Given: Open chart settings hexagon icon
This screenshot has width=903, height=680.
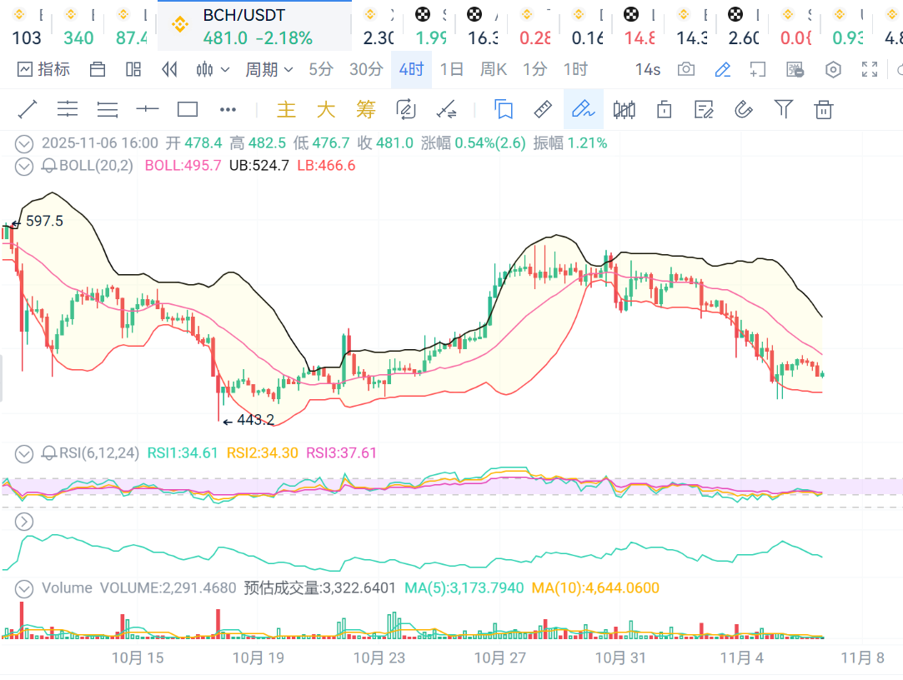Looking at the screenshot, I should click(833, 70).
